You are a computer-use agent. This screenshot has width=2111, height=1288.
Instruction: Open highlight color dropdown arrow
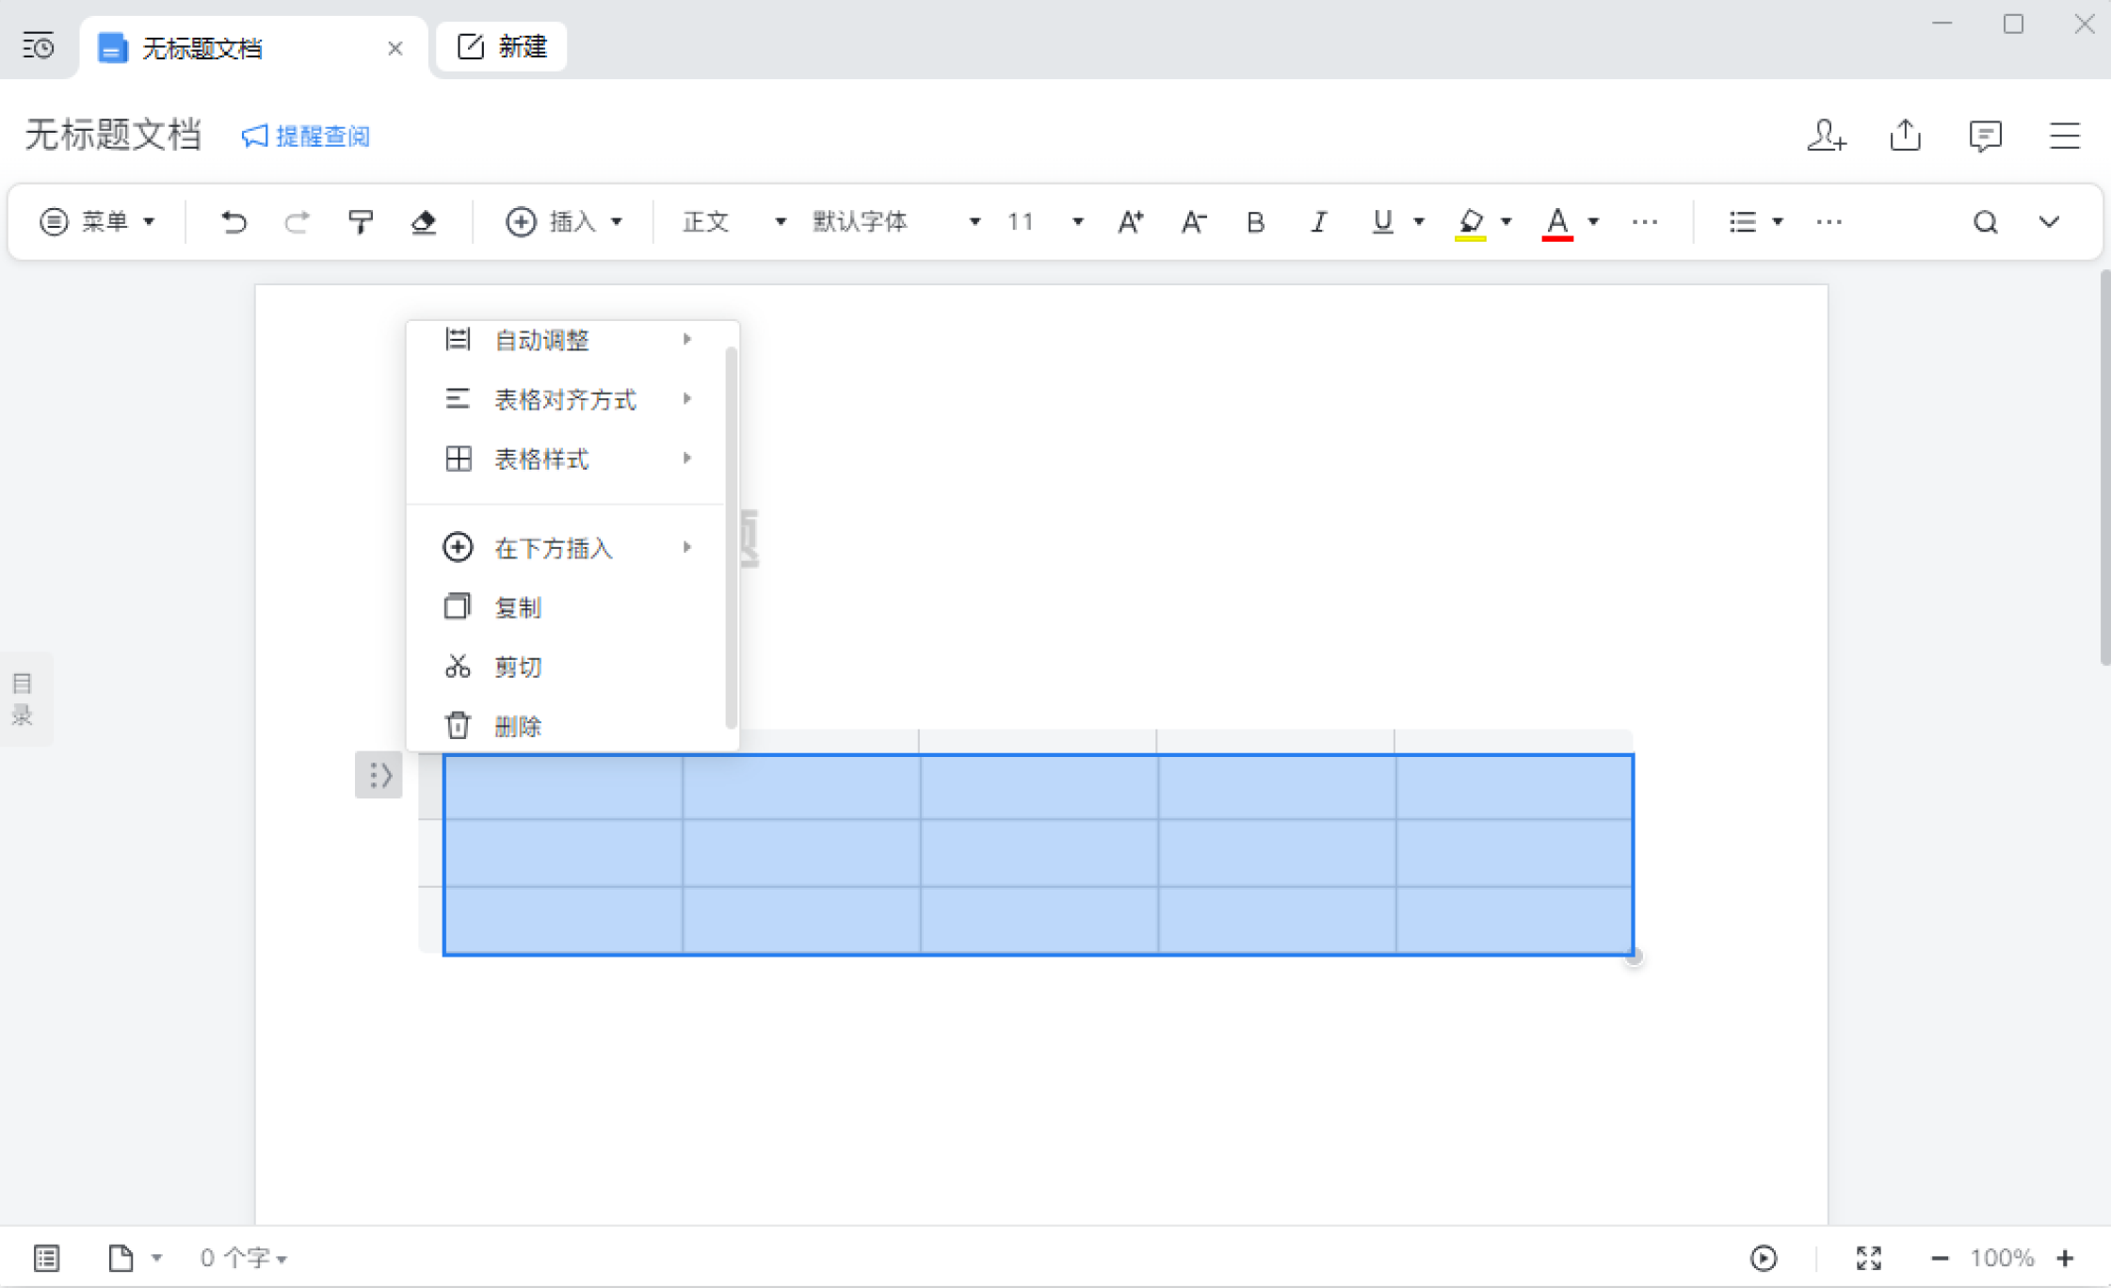pos(1507,222)
